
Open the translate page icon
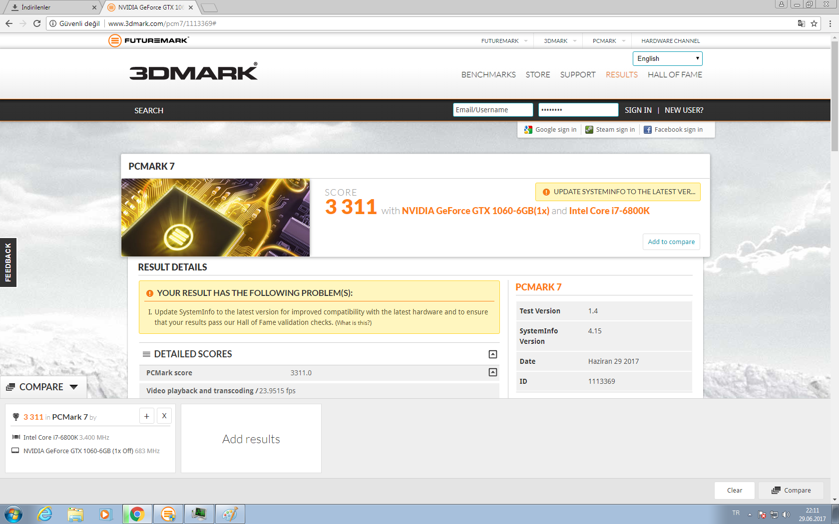point(802,23)
